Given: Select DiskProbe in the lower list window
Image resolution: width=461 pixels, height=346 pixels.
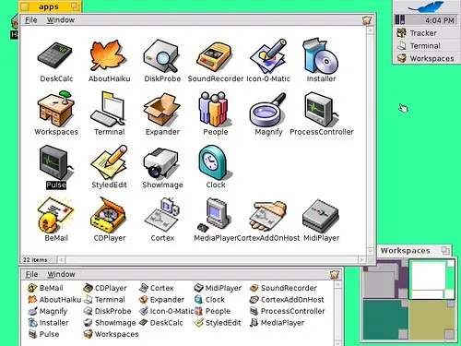Looking at the screenshot, I should pos(107,311).
